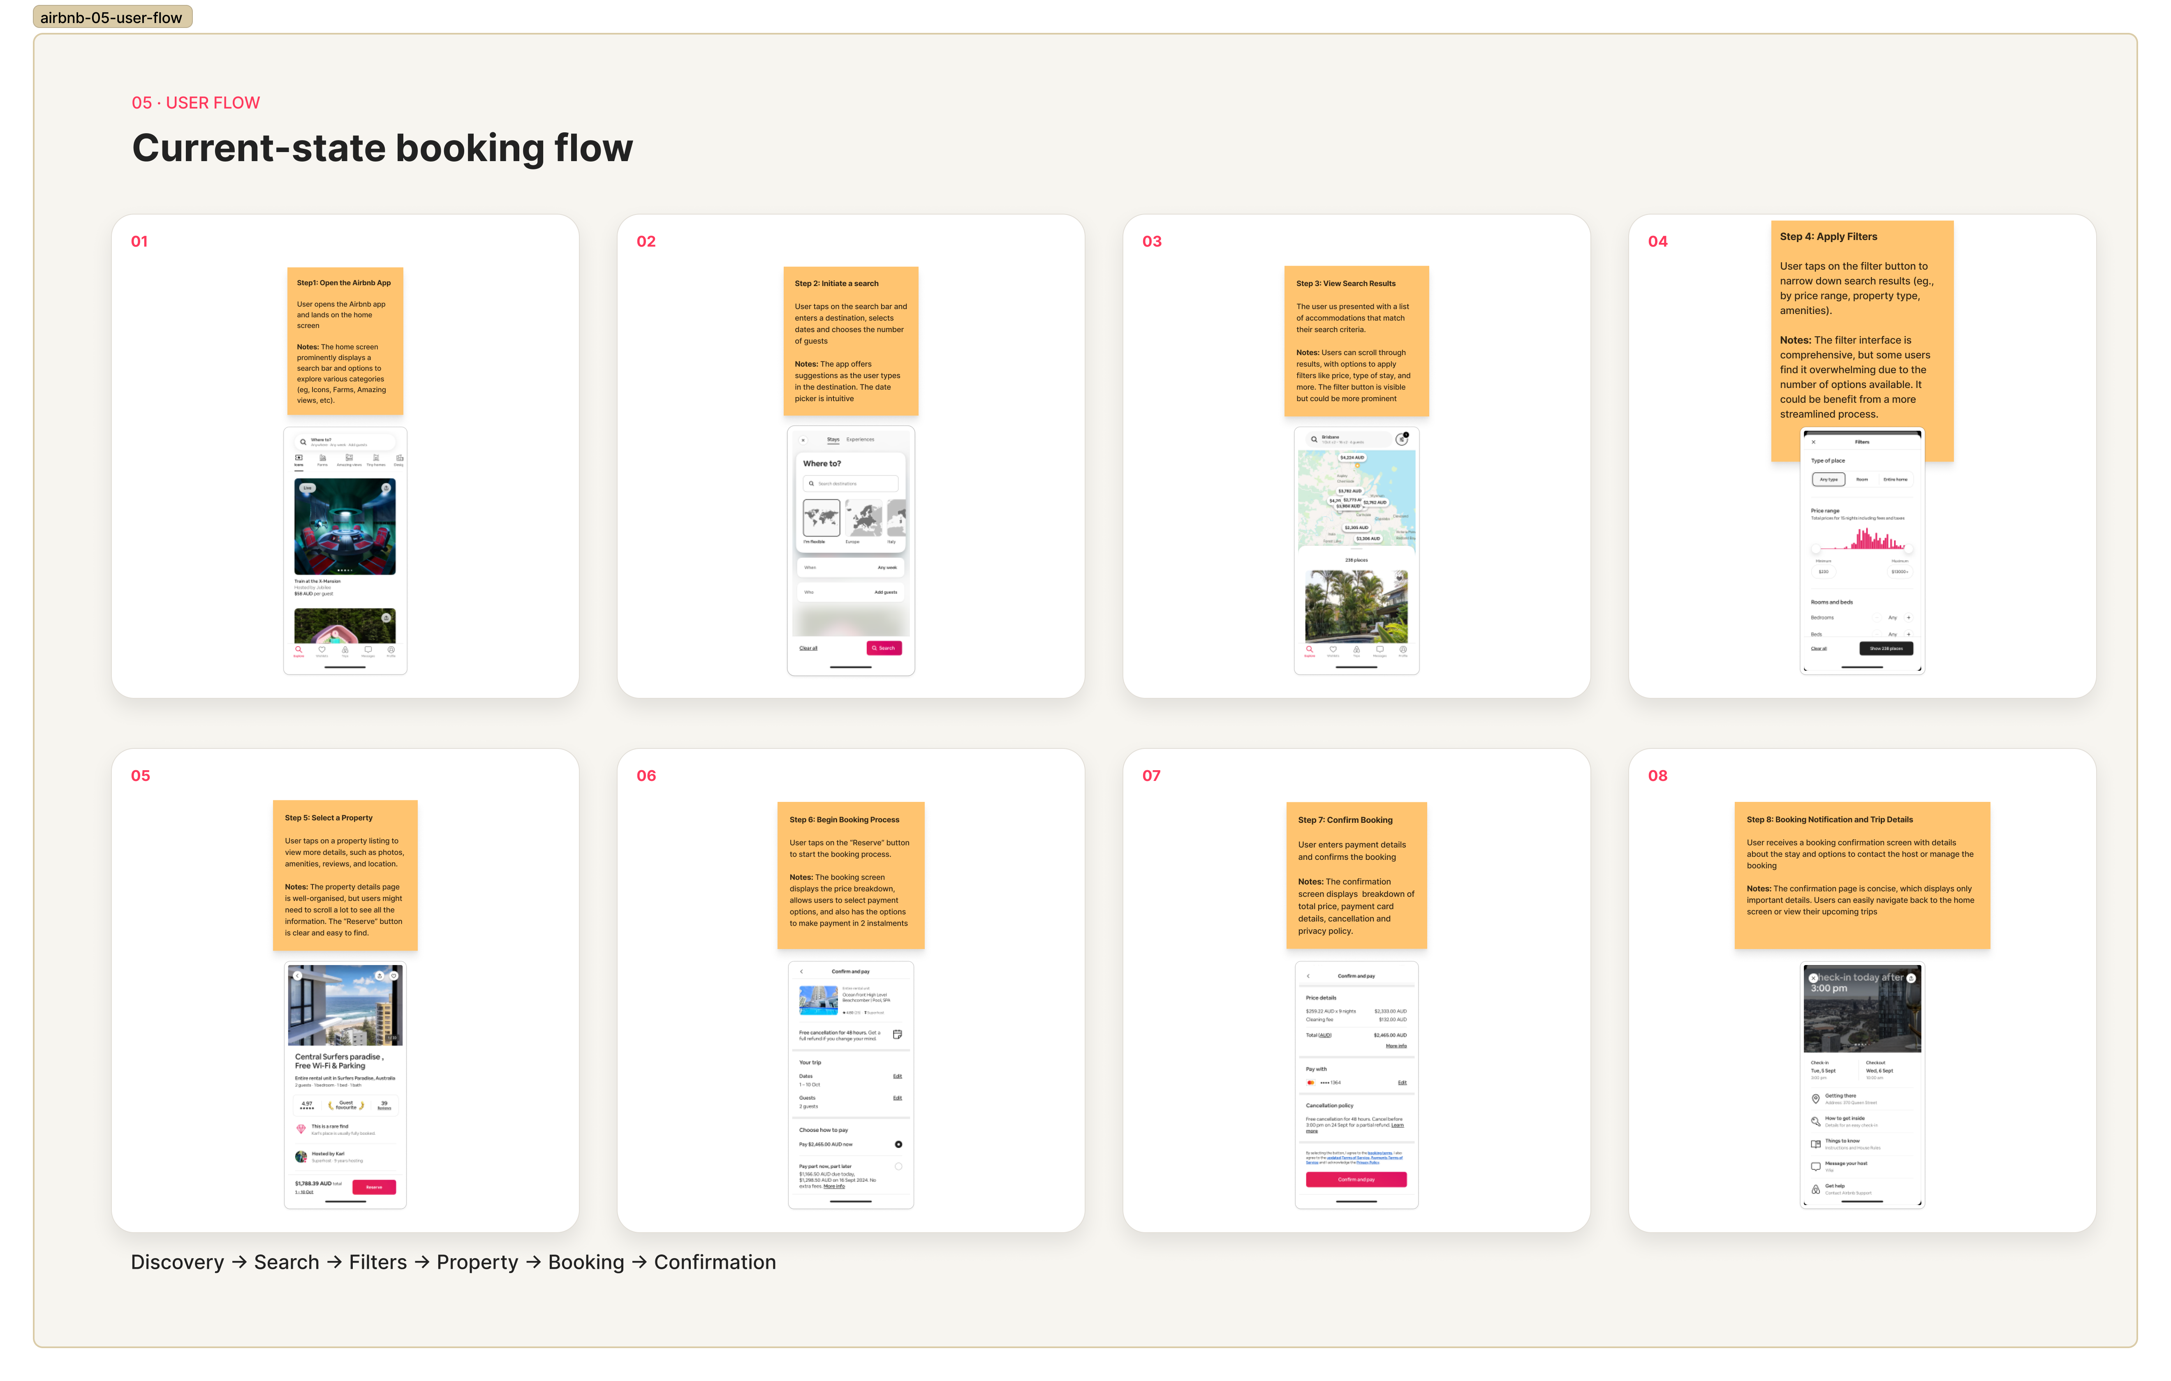Expand the Who 'Add guests' row
This screenshot has width=2171, height=1381.
click(x=851, y=592)
